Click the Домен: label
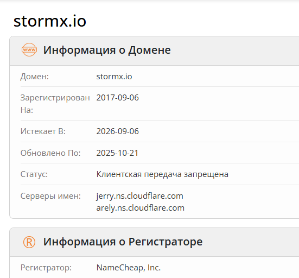Screen dimensions: 299x278 pyautogui.click(x=35, y=77)
